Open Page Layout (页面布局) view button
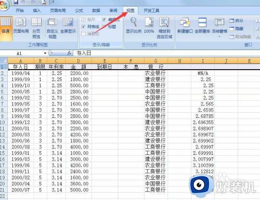 point(21,26)
